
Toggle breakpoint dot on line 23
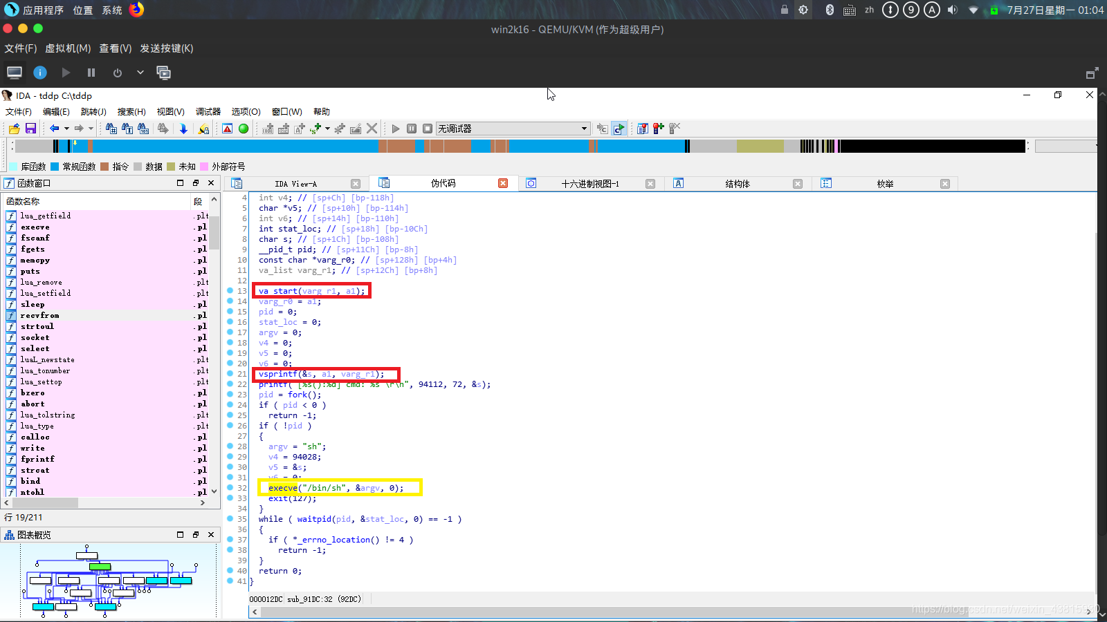230,395
